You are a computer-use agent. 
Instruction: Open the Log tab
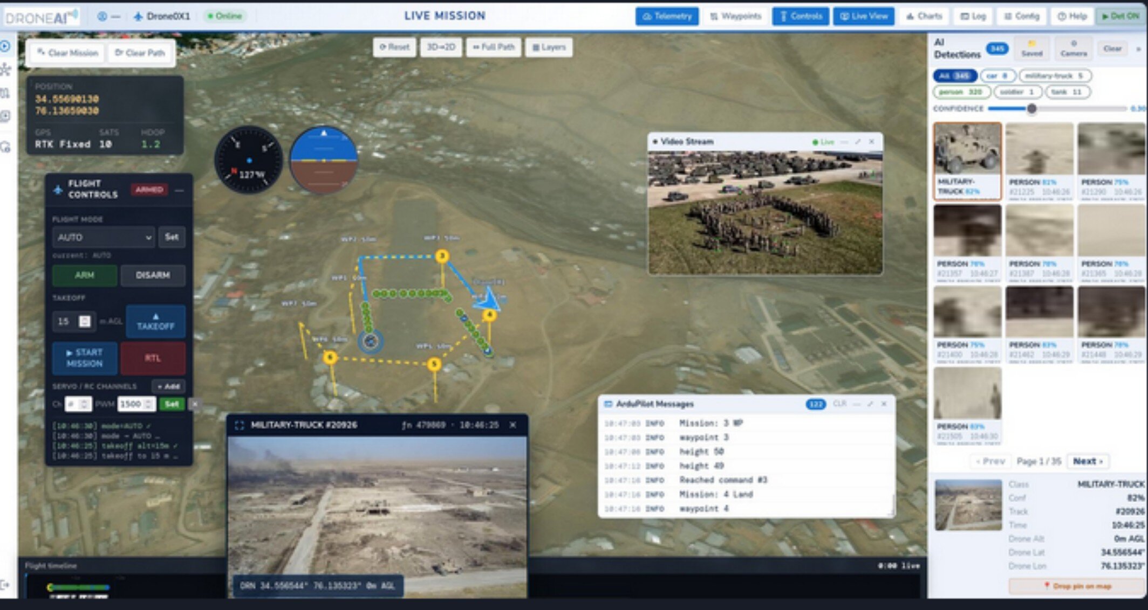[973, 16]
